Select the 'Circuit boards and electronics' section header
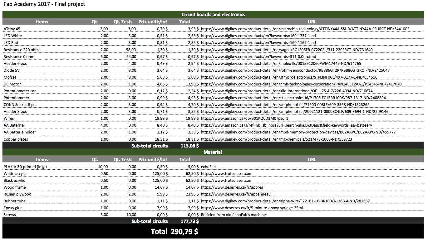The height and width of the screenshot is (242, 428). coord(213,15)
